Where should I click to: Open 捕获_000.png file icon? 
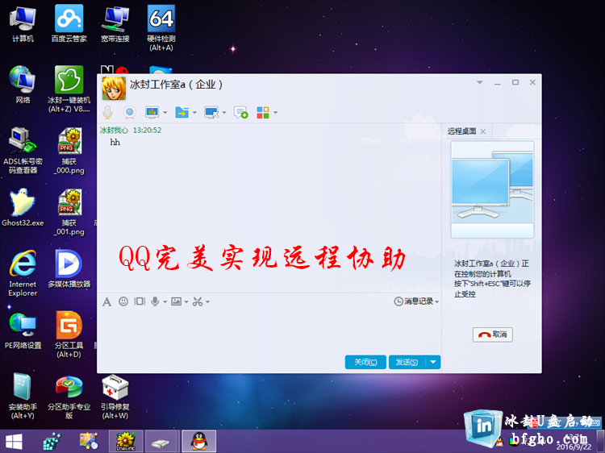click(69, 151)
